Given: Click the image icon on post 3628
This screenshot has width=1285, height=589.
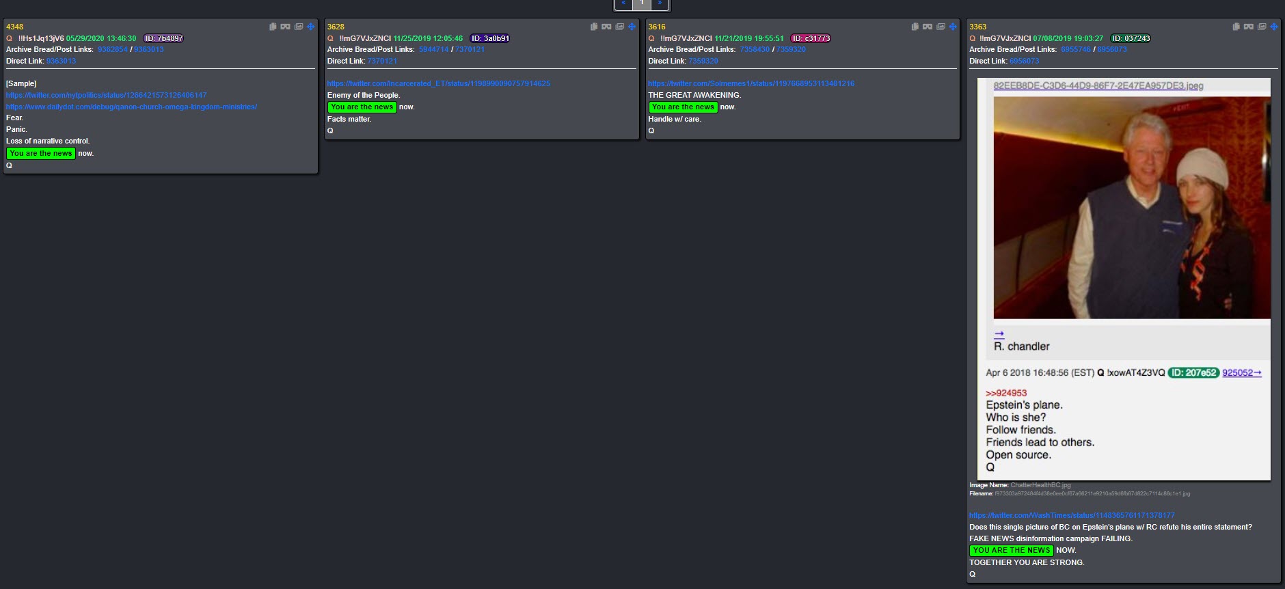Looking at the screenshot, I should tap(620, 27).
